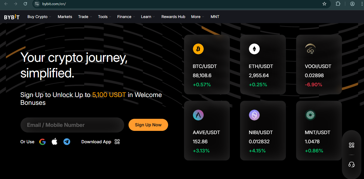Viewport: 364px width, 179px height.
Task: Click the Download App link
Action: [96, 142]
